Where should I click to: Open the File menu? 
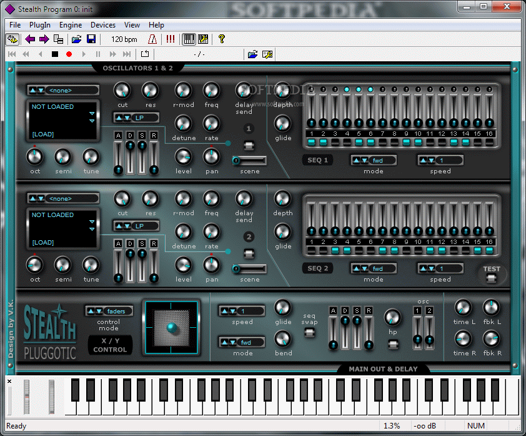point(15,25)
